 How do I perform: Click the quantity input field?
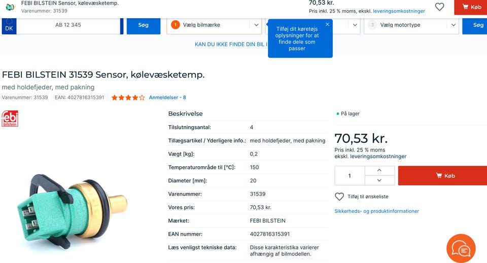point(350,176)
